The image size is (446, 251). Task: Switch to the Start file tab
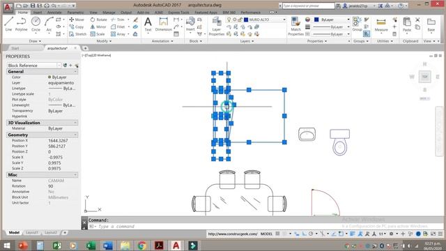point(15,48)
